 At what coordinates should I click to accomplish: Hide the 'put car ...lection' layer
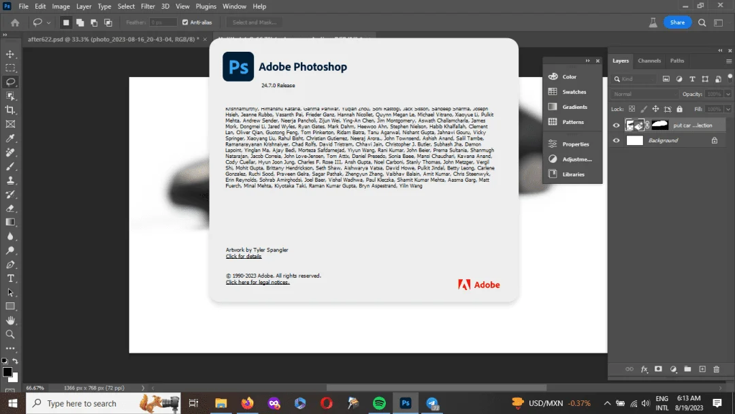pyautogui.click(x=617, y=125)
